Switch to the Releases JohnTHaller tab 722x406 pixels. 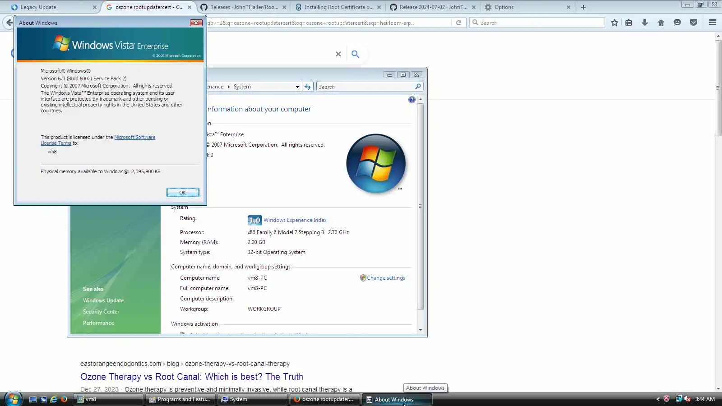click(244, 7)
